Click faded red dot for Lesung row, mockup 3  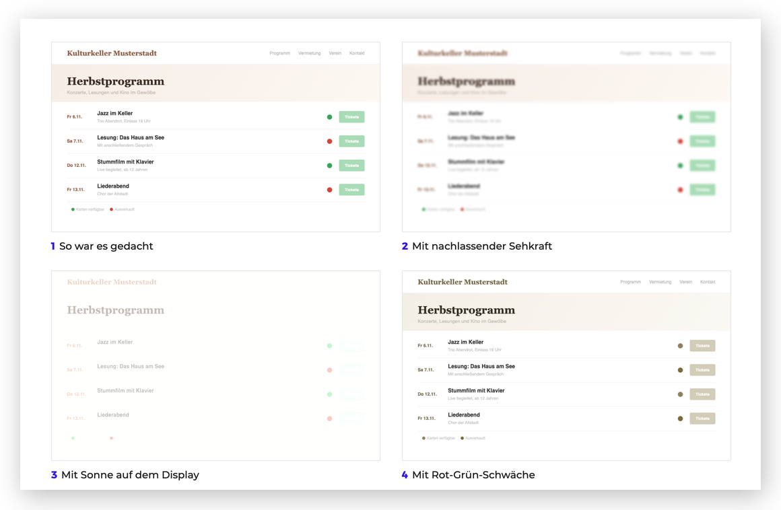click(329, 370)
